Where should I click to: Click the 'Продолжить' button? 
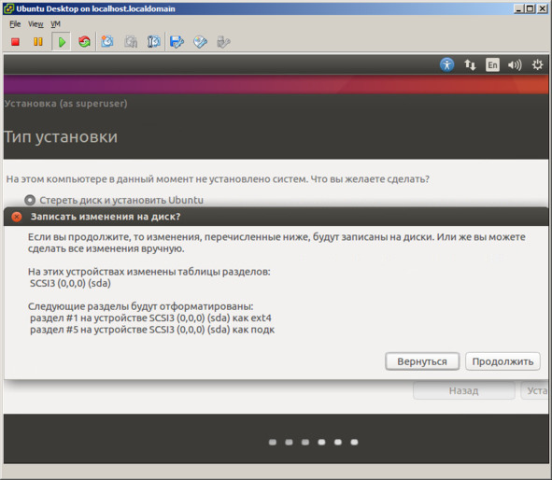pos(502,361)
